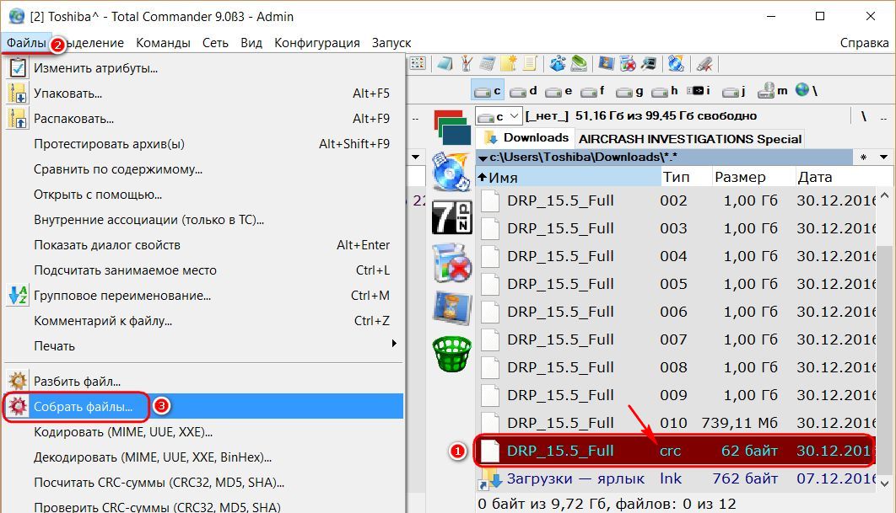Switch to drive g button
The image size is (896, 513).
(x=629, y=91)
